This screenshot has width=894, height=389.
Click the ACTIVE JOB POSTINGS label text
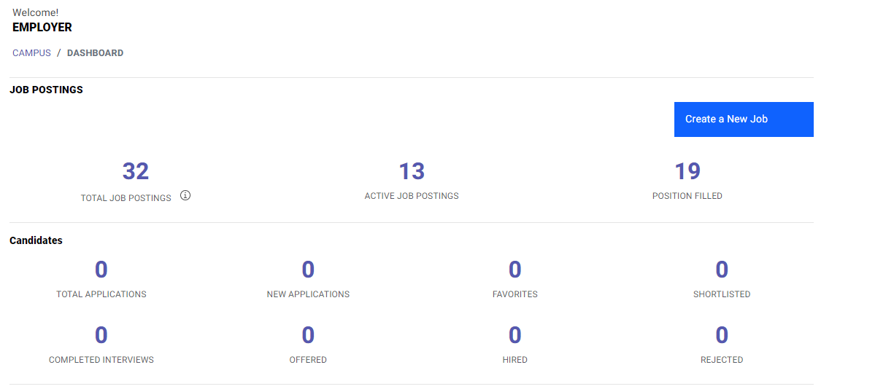412,196
